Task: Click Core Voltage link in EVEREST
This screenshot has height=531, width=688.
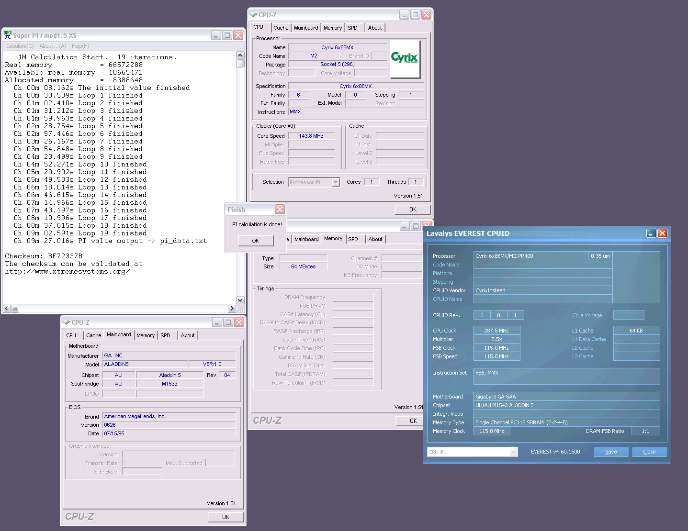Action: [587, 315]
